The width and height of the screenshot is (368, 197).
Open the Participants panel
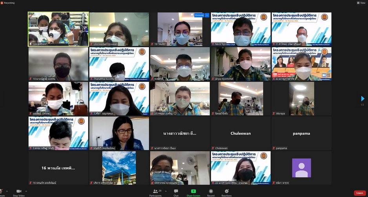click(x=155, y=193)
